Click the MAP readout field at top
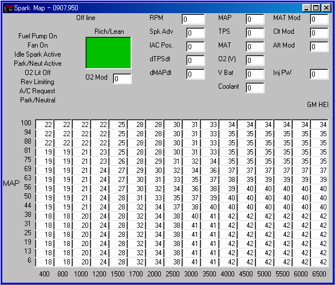Viewport: 335px width, 285px height. 255,19
